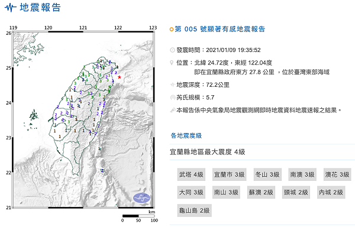The width and height of the screenshot is (355, 227).
Task: Choose the 澳花 3級 tag
Action: point(337,174)
